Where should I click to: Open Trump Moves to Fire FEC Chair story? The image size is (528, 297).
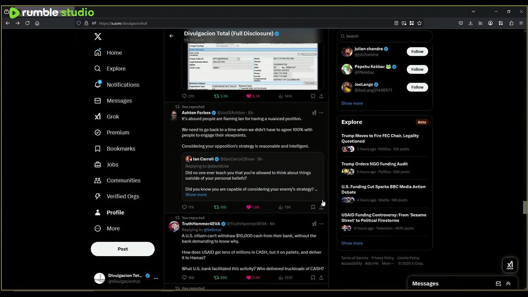tap(384, 142)
